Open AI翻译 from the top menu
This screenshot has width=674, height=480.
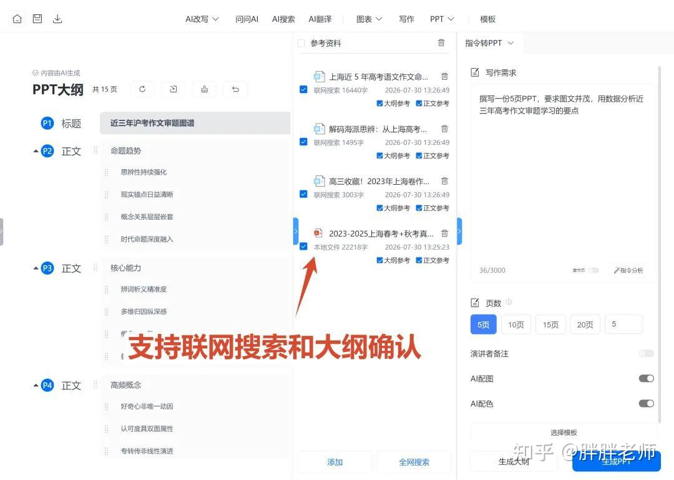320,19
